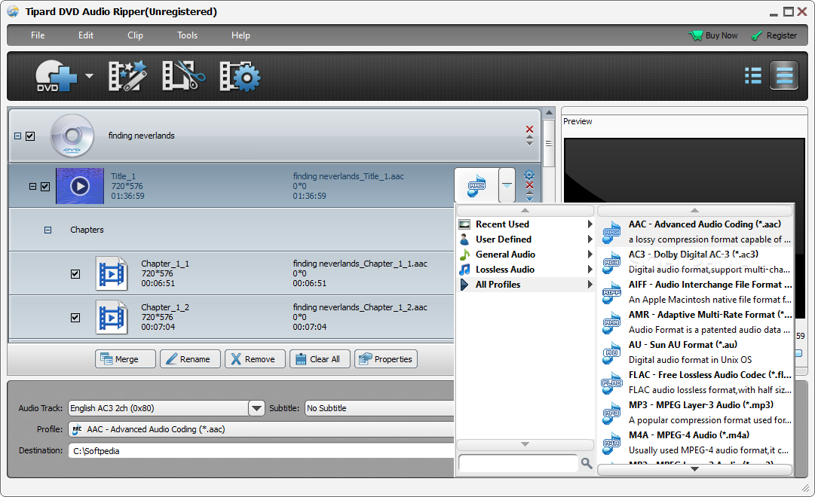Toggle the finding neverlands disc checkbox
The image size is (815, 497).
(x=30, y=136)
